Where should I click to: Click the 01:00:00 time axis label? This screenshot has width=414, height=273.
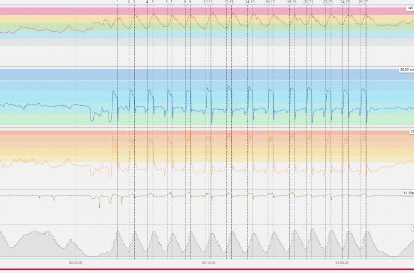tap(342, 263)
